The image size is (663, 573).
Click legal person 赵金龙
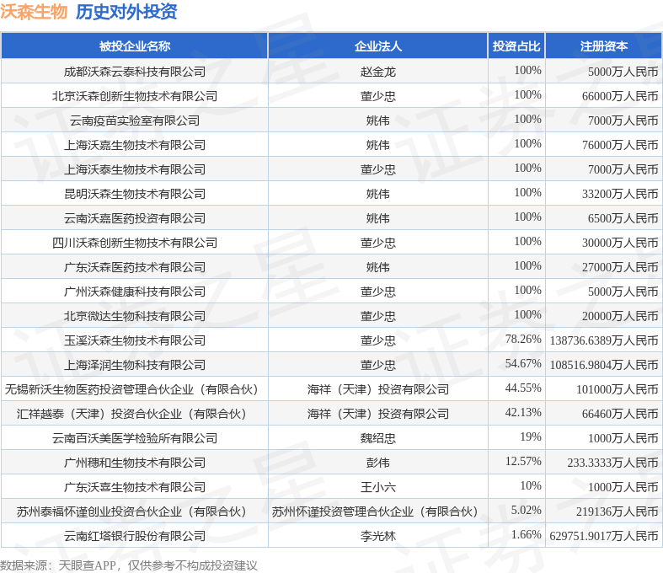(x=378, y=72)
